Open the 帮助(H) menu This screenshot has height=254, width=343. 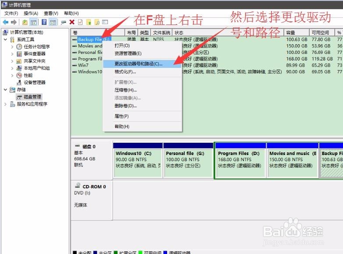coord(71,13)
